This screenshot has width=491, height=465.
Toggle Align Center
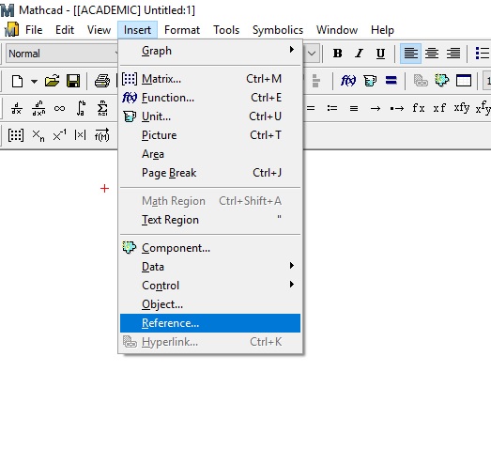[x=432, y=54]
